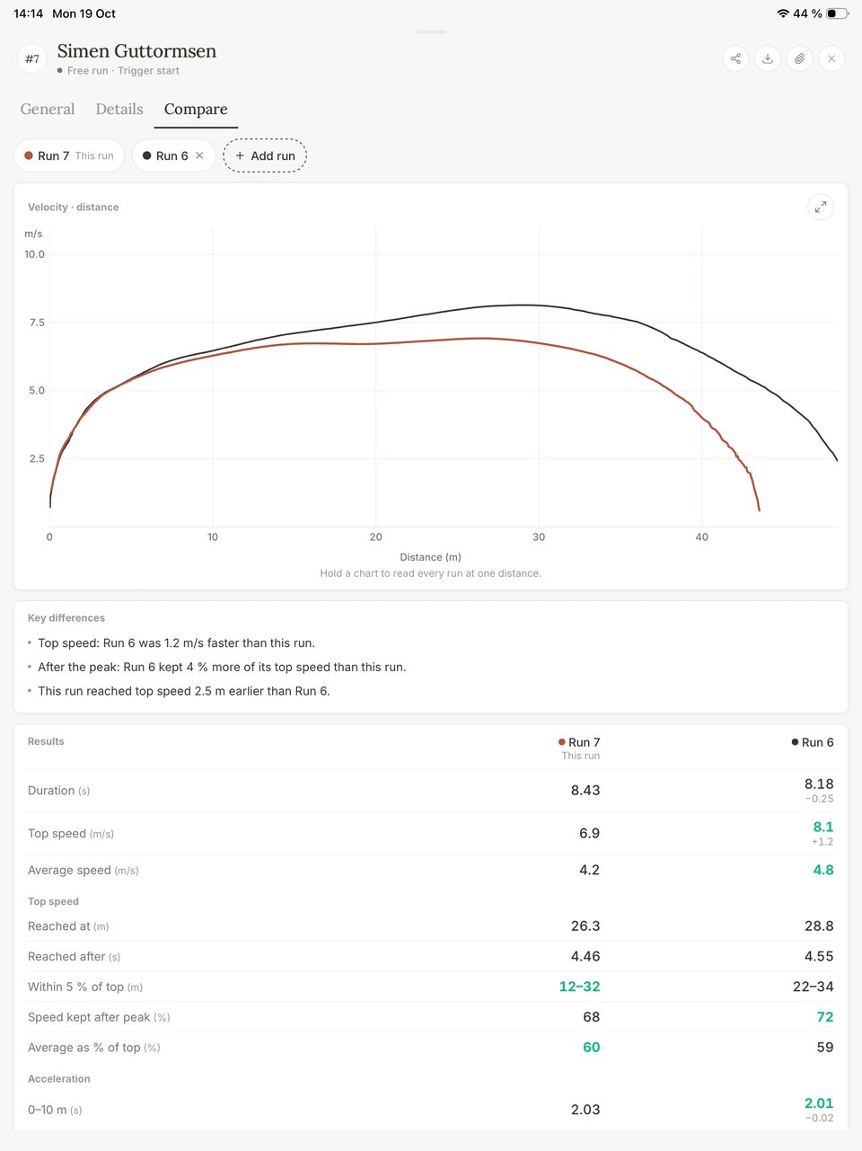This screenshot has height=1151, width=862.
Task: Tap the Within 5 % of top label
Action: click(x=85, y=987)
